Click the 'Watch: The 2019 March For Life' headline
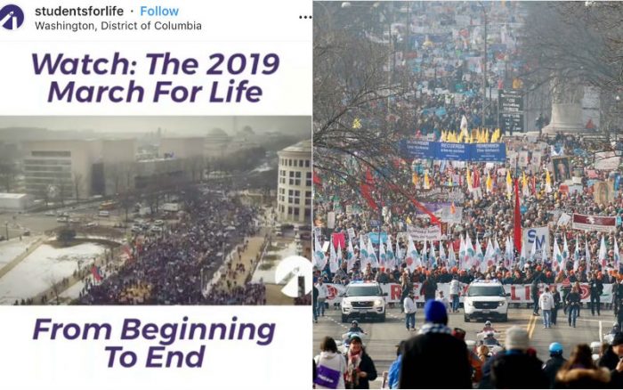Image resolution: width=623 pixels, height=390 pixels. (156, 77)
